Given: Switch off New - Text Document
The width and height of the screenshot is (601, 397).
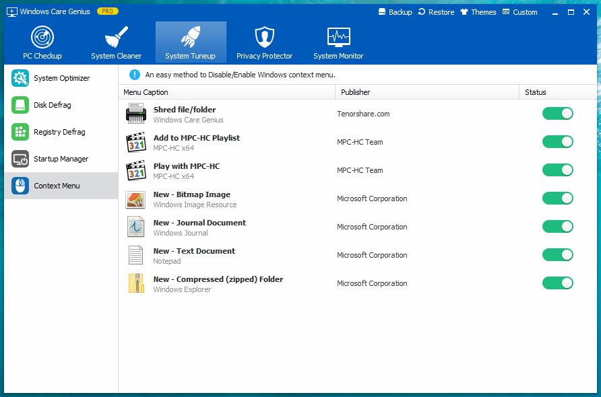Looking at the screenshot, I should [x=558, y=255].
